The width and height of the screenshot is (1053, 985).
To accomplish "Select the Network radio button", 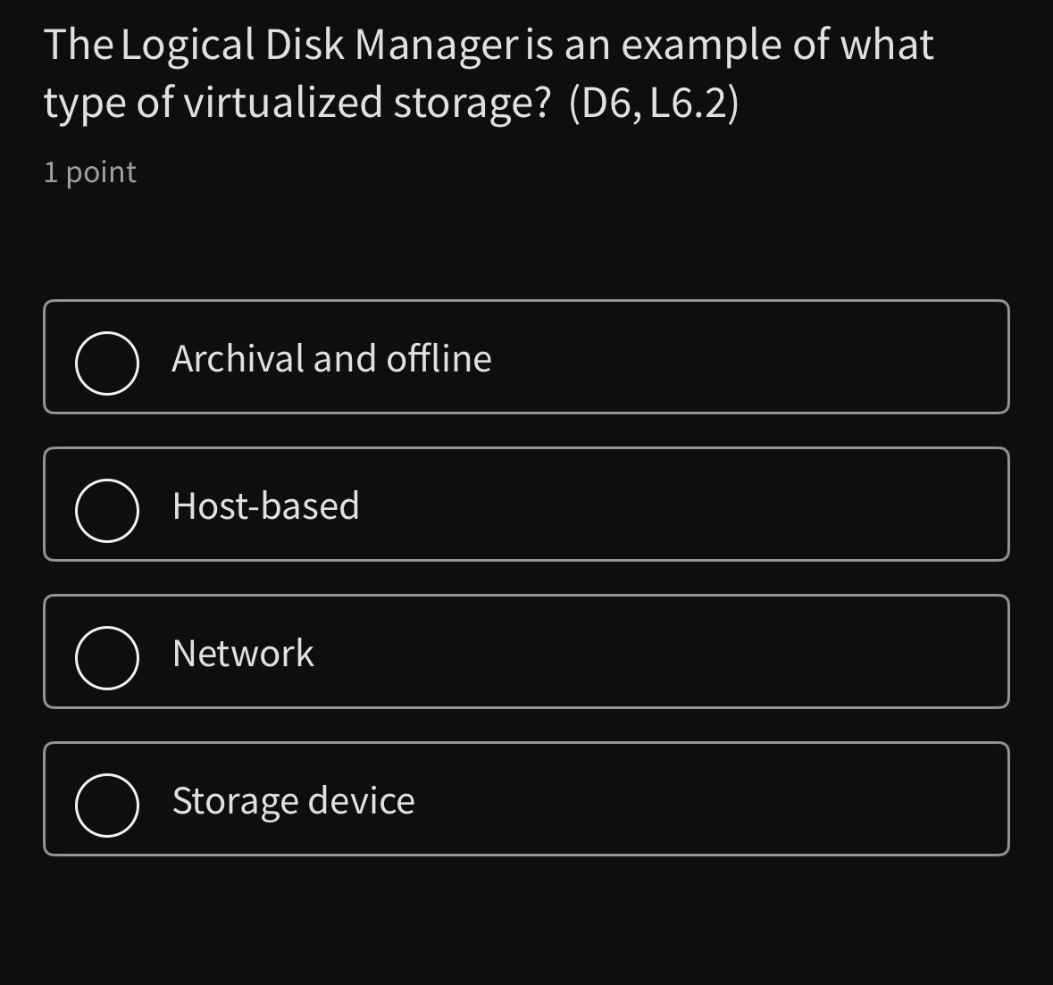I will pos(106,657).
